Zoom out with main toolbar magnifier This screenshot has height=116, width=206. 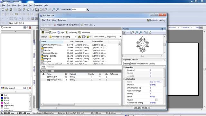coord(54,10)
